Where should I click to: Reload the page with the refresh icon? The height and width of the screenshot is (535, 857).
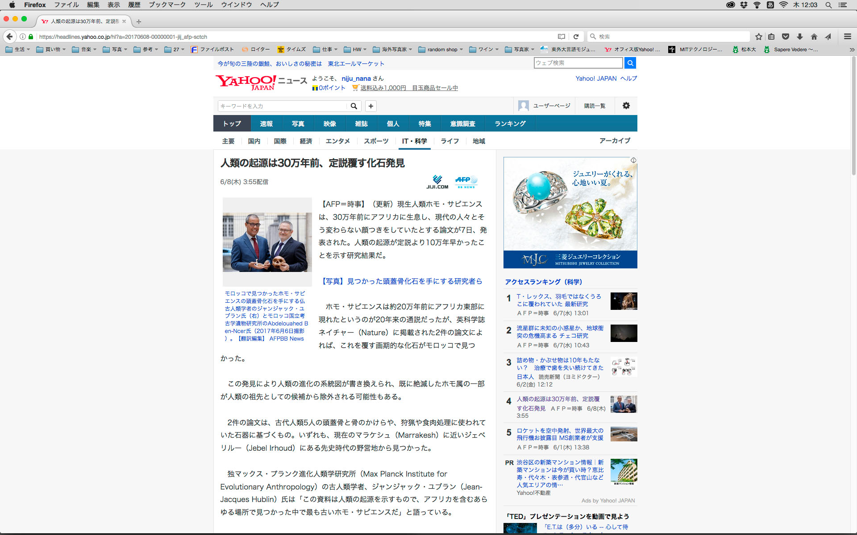(x=576, y=37)
